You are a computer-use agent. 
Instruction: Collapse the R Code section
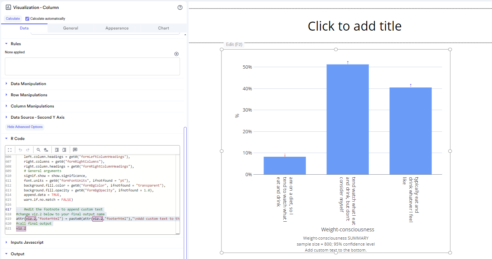(18, 138)
